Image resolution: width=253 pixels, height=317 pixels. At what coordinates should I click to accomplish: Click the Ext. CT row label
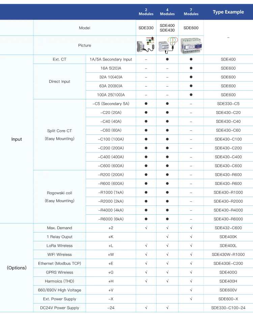point(60,59)
